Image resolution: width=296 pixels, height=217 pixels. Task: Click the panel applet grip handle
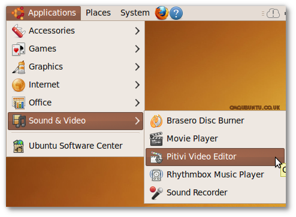(x=263, y=13)
